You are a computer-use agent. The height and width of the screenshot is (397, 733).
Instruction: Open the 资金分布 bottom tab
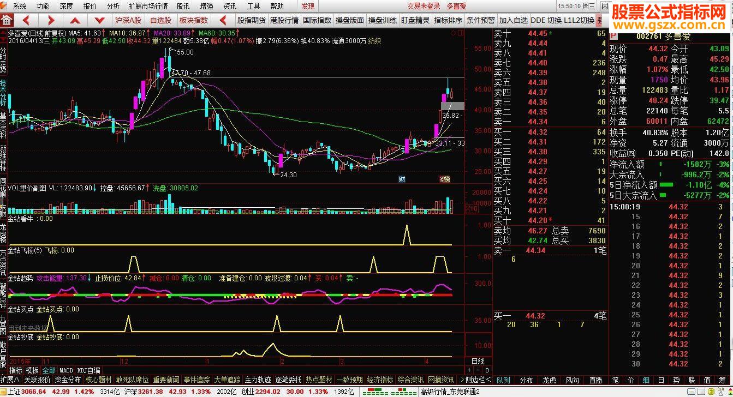(x=68, y=380)
